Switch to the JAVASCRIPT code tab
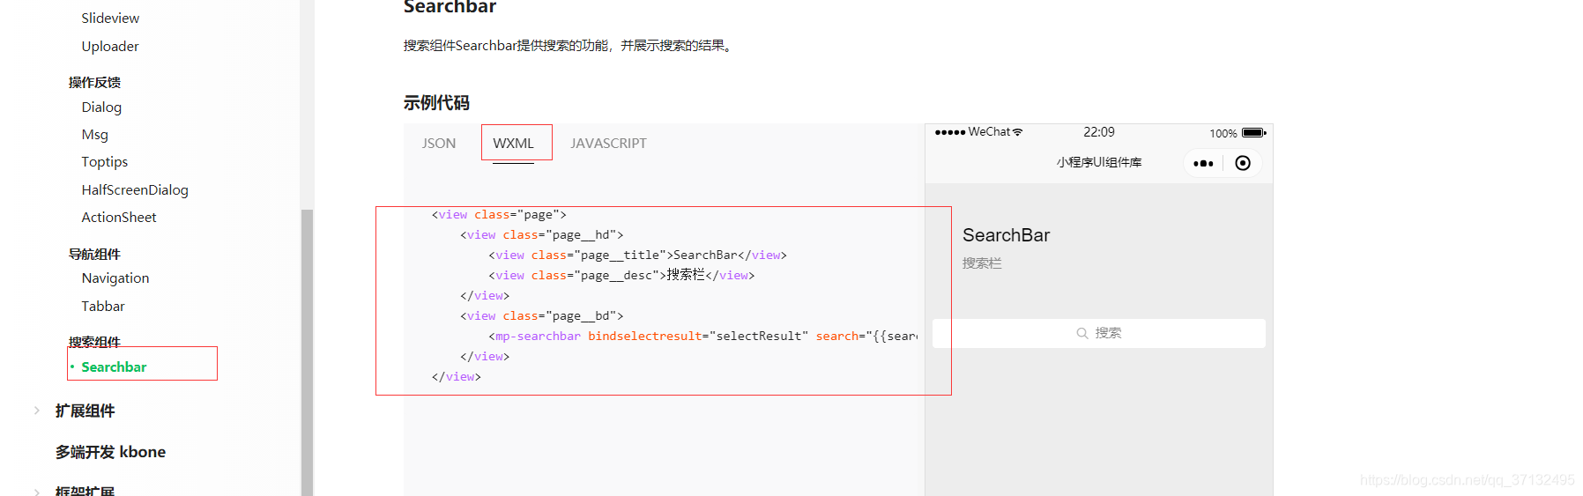 608,144
